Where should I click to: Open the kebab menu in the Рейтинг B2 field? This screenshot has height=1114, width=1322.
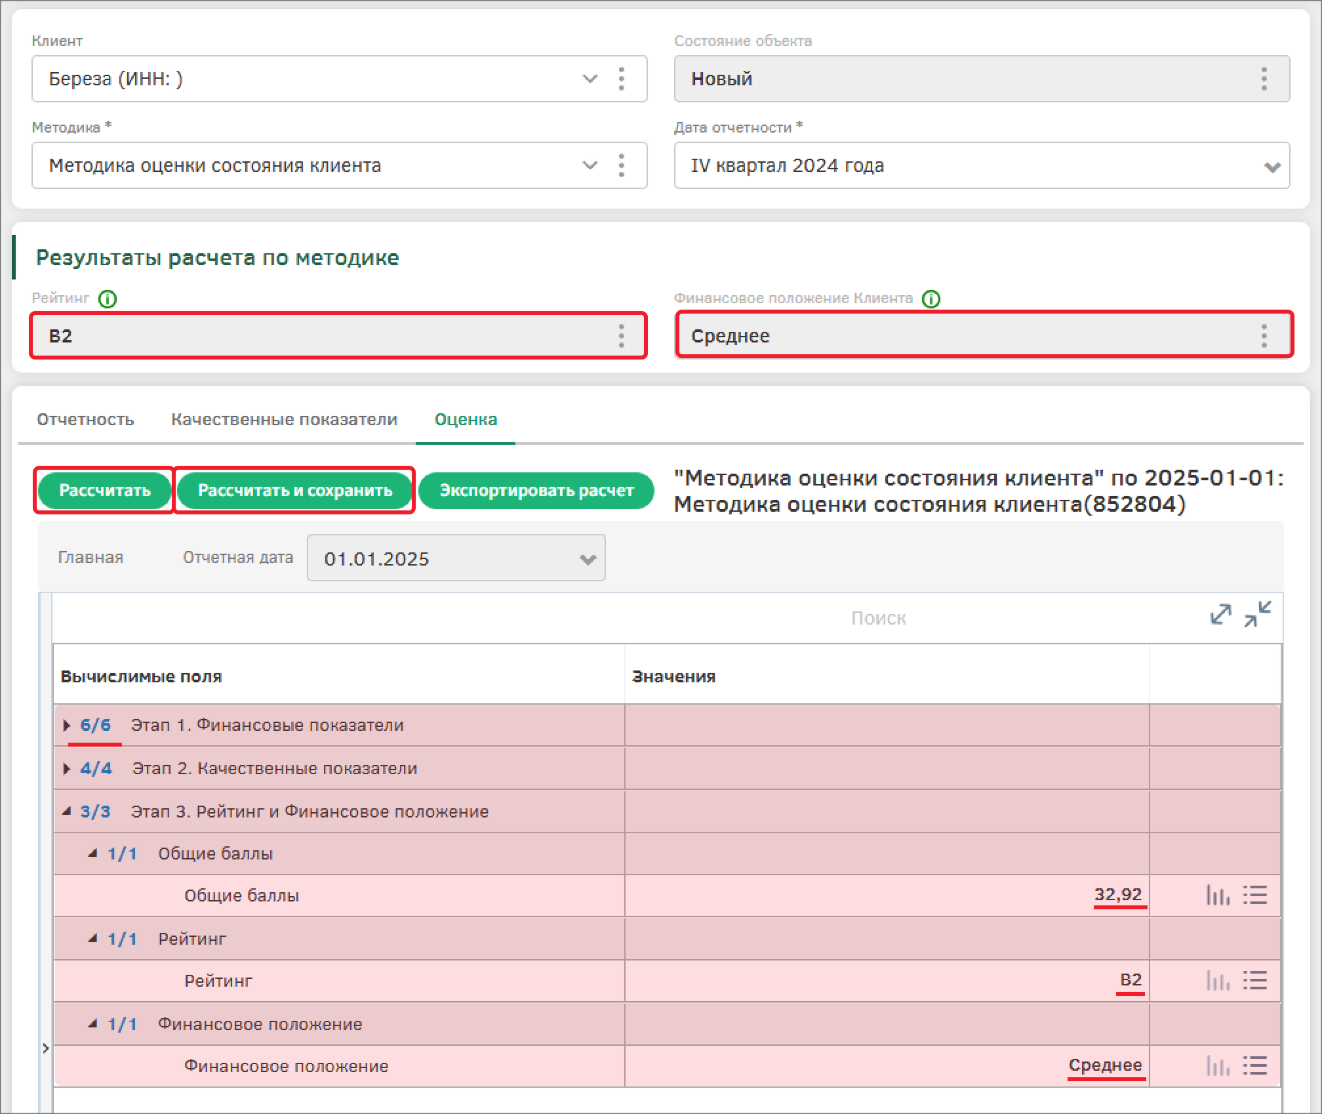point(621,336)
